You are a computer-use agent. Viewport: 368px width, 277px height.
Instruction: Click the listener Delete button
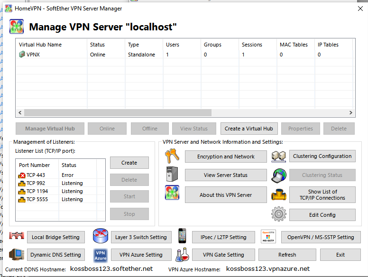point(129,180)
